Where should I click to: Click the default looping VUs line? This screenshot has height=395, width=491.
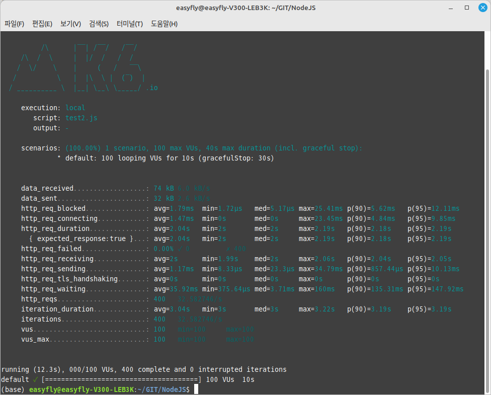(x=166, y=158)
